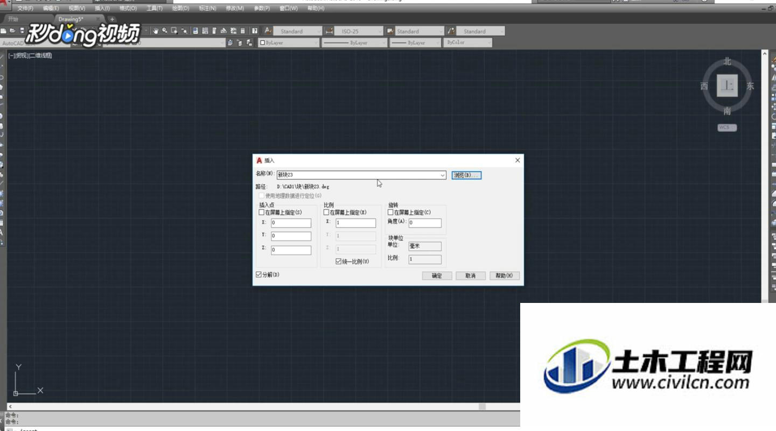
Task: Open the Tool Palettes window icon
Action: (214, 31)
